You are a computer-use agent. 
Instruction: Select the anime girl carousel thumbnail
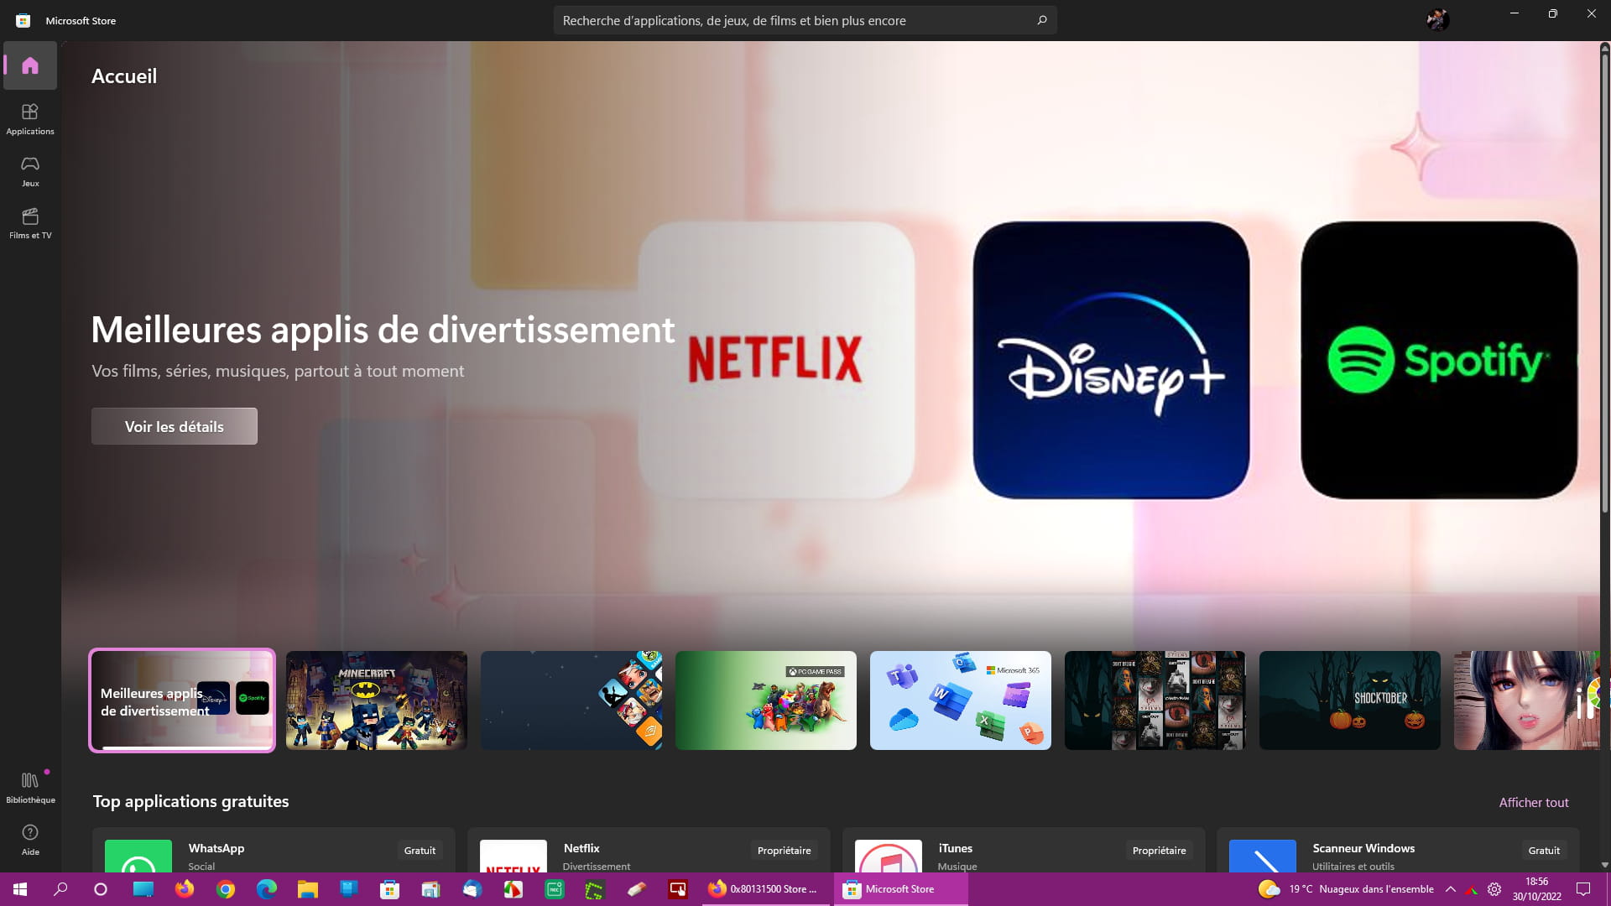(x=1527, y=700)
